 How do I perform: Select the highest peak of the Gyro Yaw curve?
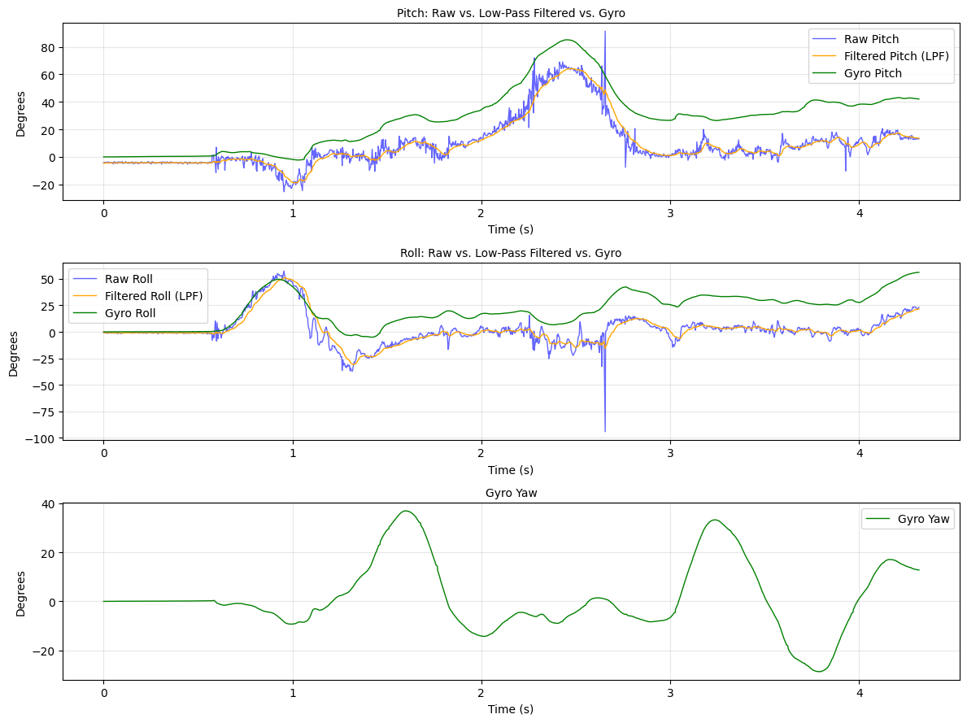point(405,512)
